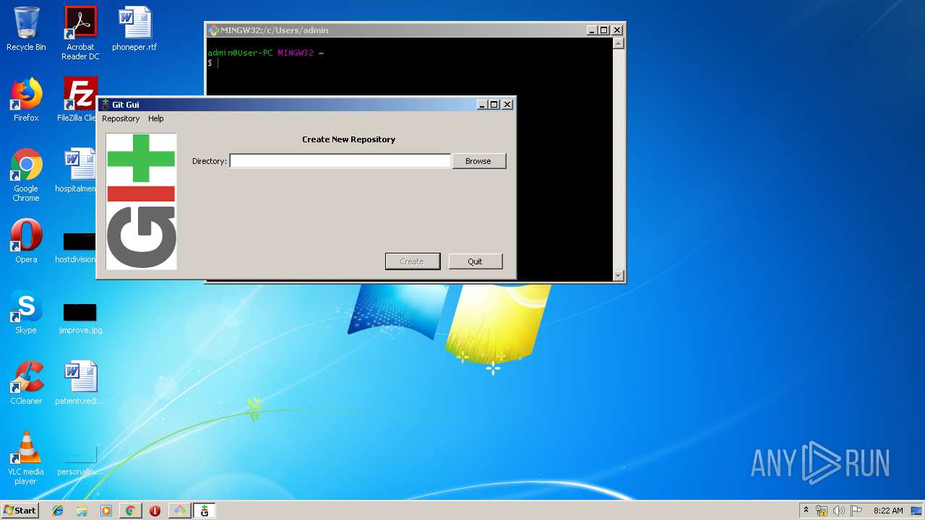Select the Google Chrome desktop icon
Image resolution: width=925 pixels, height=520 pixels.
coord(26,175)
